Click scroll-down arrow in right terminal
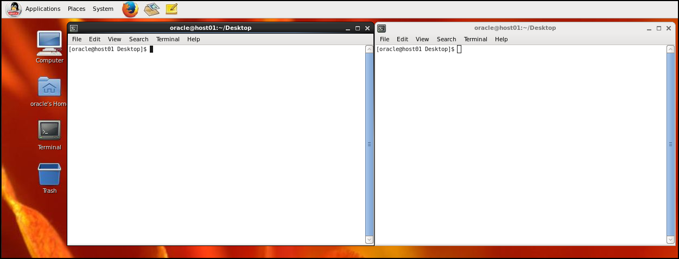 coord(670,239)
